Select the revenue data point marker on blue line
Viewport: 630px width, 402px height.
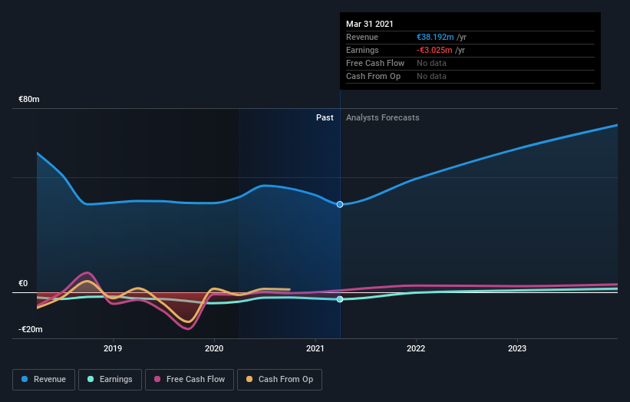340,204
